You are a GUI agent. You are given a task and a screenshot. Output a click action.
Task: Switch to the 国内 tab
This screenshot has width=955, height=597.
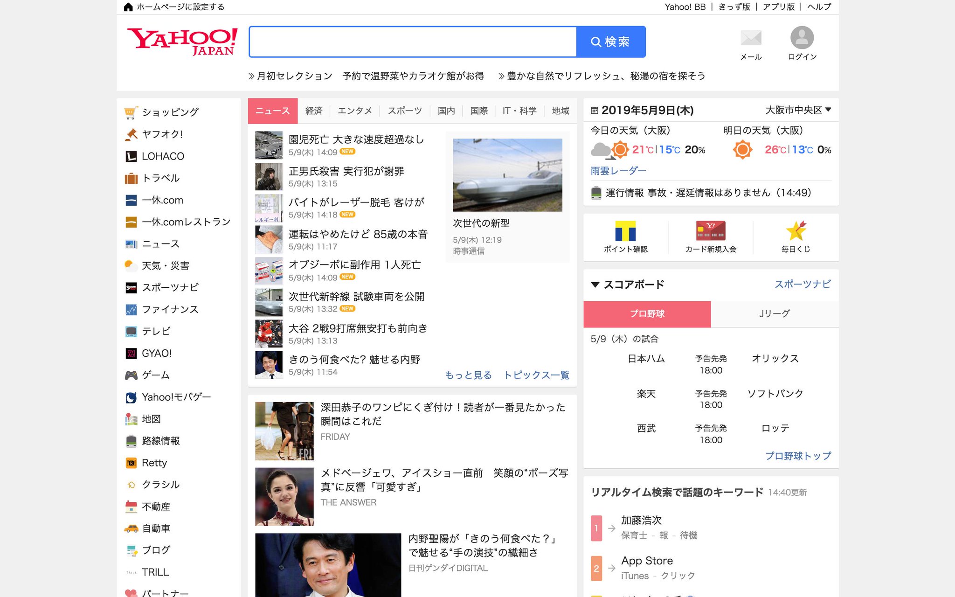pyautogui.click(x=446, y=111)
